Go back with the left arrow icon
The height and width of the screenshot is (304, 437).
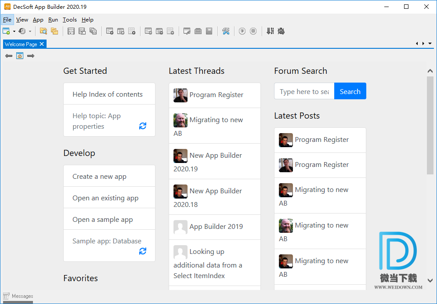tap(9, 56)
